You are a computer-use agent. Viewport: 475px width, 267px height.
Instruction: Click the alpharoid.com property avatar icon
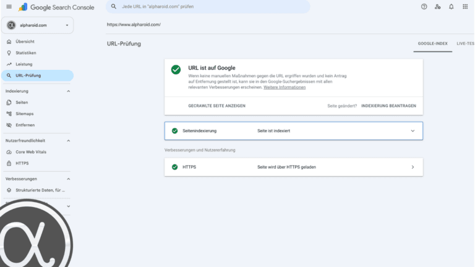11,25
